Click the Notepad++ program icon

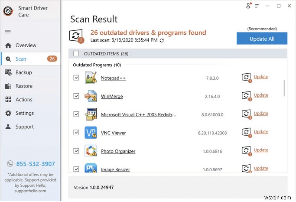click(91, 78)
